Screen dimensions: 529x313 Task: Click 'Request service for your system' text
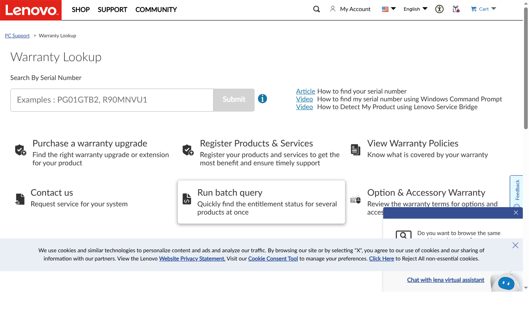pyautogui.click(x=79, y=204)
